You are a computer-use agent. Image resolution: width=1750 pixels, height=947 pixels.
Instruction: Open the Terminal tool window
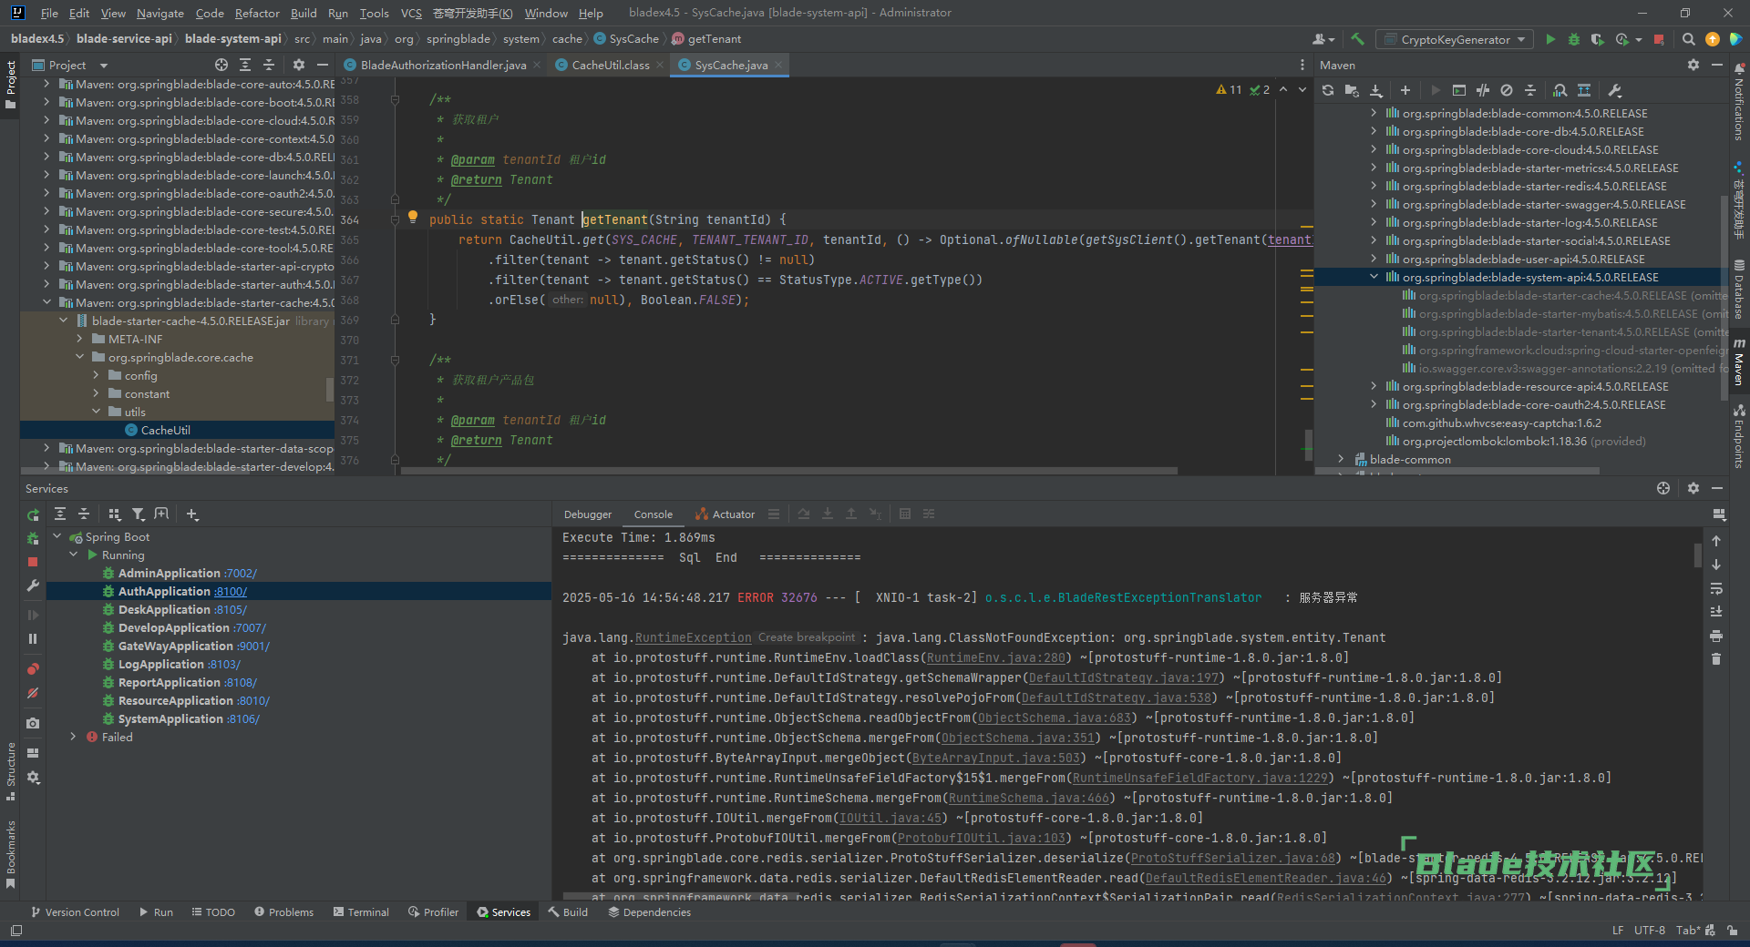click(361, 911)
